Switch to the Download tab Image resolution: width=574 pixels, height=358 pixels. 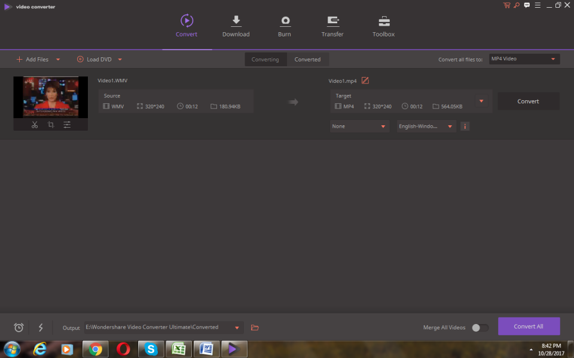(236, 26)
